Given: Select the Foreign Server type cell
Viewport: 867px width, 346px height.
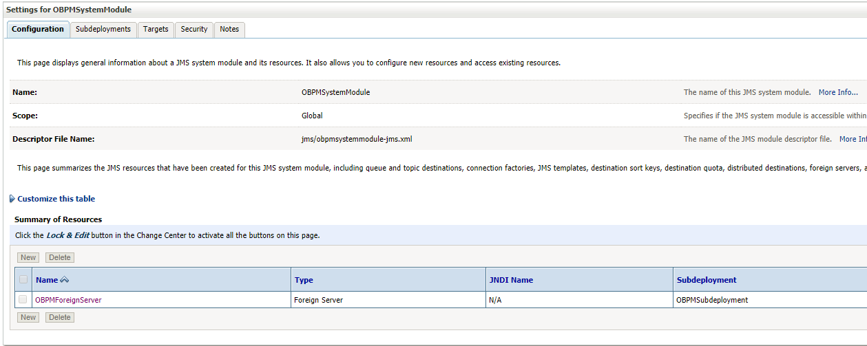Looking at the screenshot, I should pyautogui.click(x=388, y=300).
